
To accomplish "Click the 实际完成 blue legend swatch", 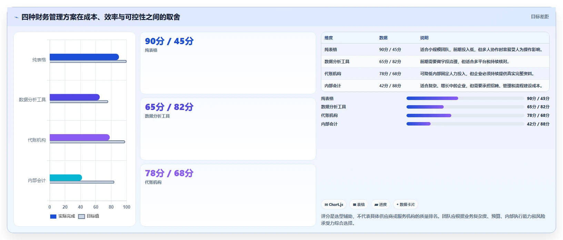I will (x=53, y=217).
